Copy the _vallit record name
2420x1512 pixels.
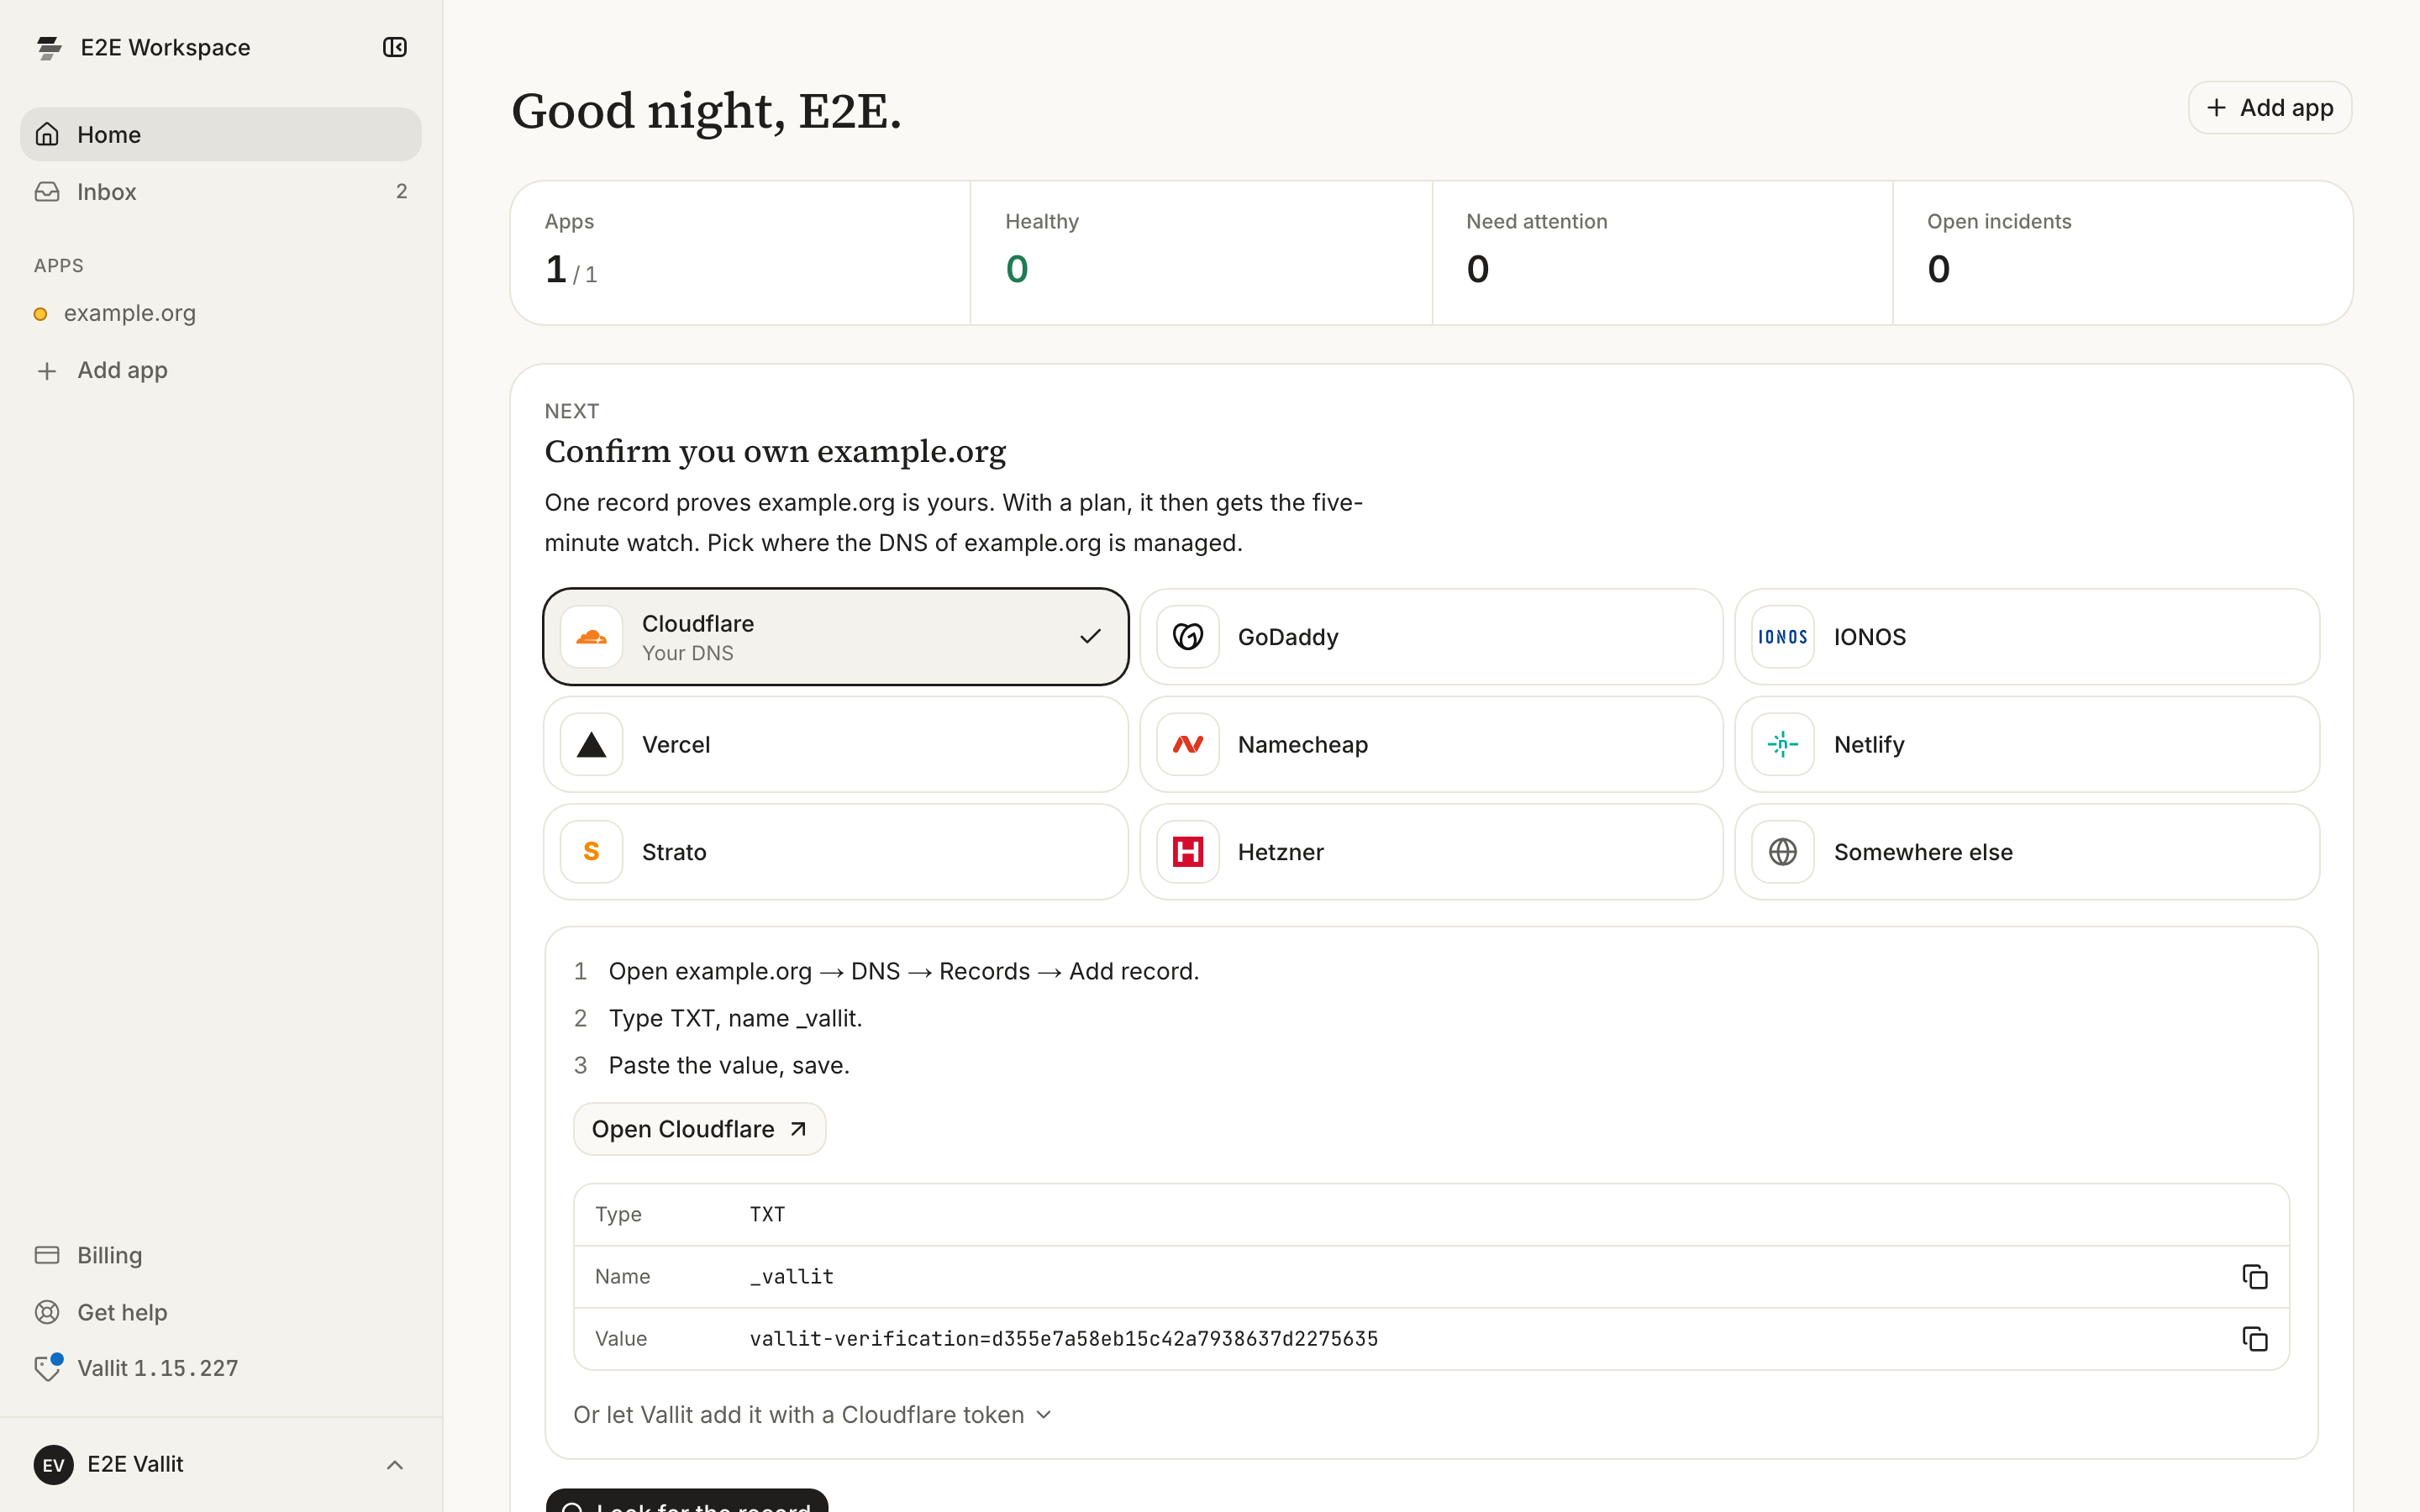2254,1276
